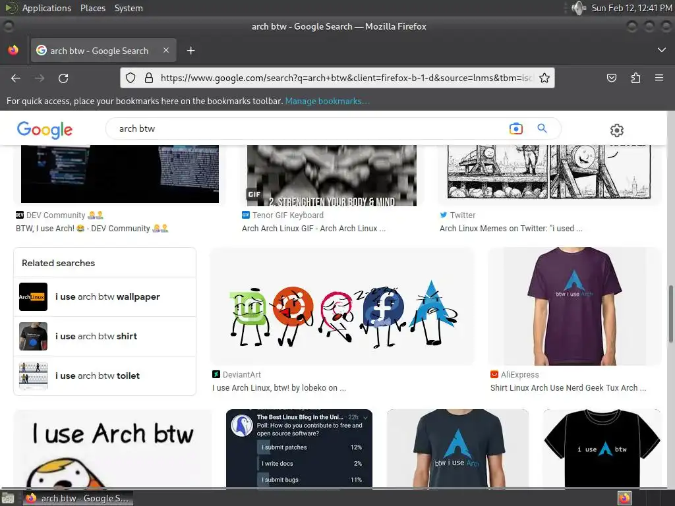Viewport: 675px width, 506px height.
Task: Open the purple AliExpress shirt image
Action: pos(574,306)
